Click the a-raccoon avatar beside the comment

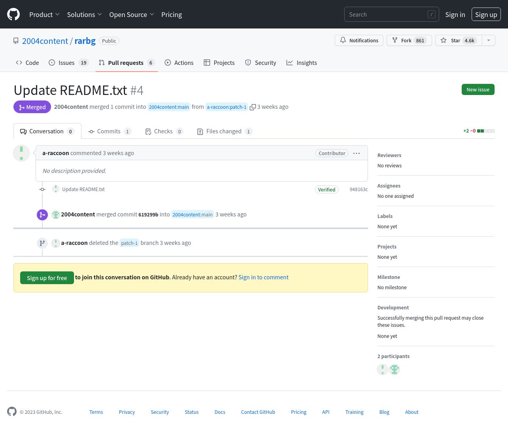(x=21, y=153)
